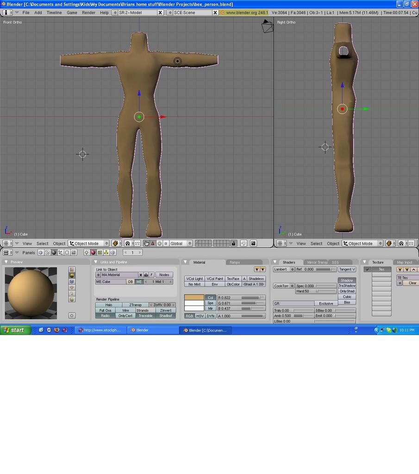
Task: Click the Logic context icon in Panels header
Action: coord(40,253)
